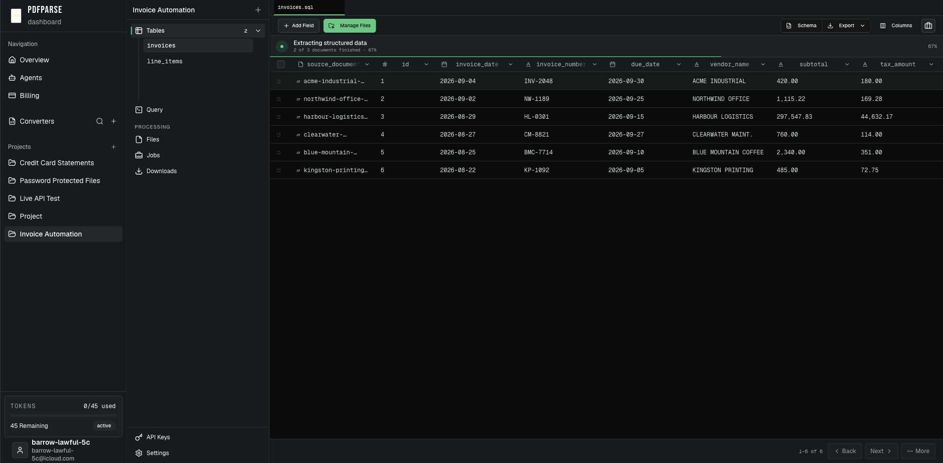943x463 pixels.
Task: Add a new converter with plus icon
Action: click(113, 121)
